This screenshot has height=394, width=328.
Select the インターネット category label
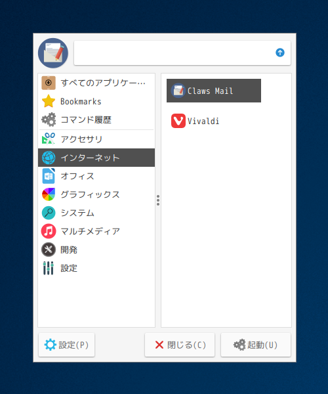90,158
